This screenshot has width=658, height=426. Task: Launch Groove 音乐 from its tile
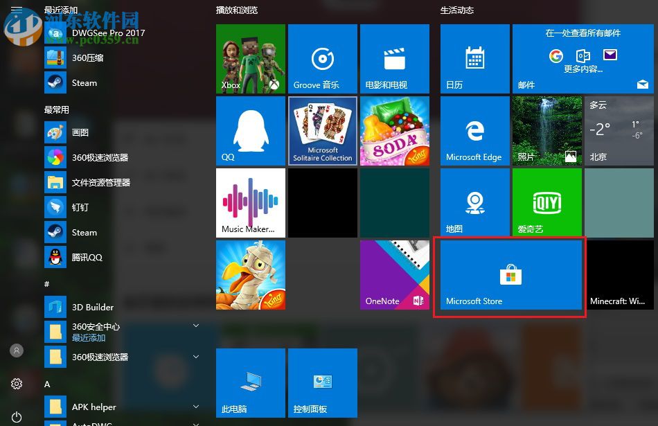coord(322,58)
